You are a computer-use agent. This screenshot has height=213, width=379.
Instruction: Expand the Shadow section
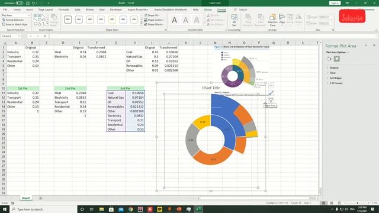pyautogui.click(x=334, y=68)
